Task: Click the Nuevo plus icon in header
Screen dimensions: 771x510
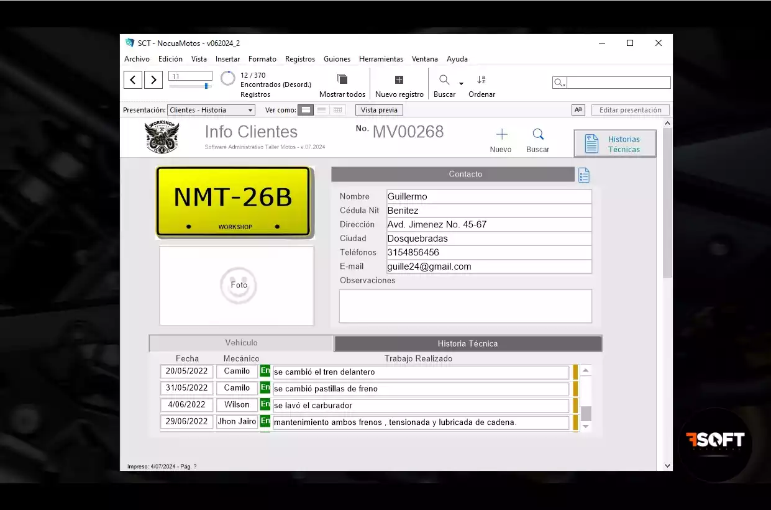Action: tap(501, 135)
